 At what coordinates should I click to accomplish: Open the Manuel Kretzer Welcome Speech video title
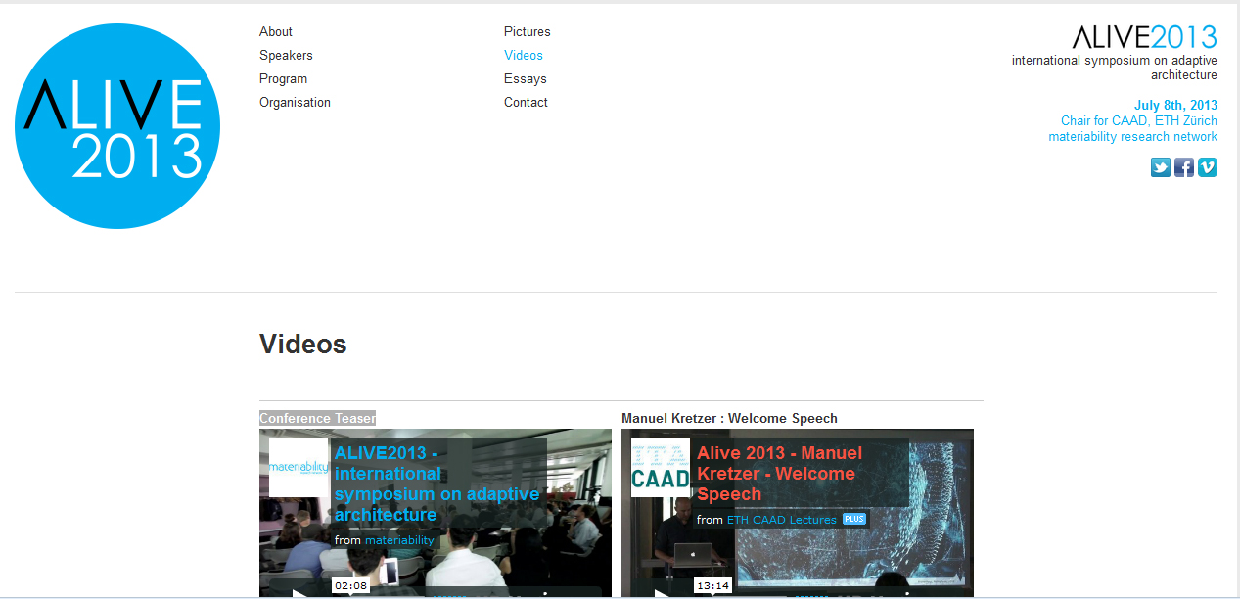(779, 474)
